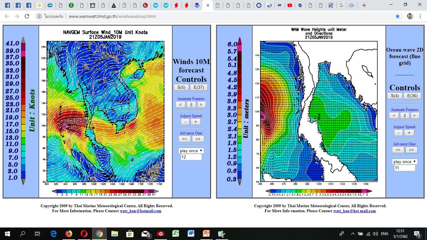This screenshot has width=427, height=240.
Task: Switch to the third Facebook tab
Action: coord(28,5)
